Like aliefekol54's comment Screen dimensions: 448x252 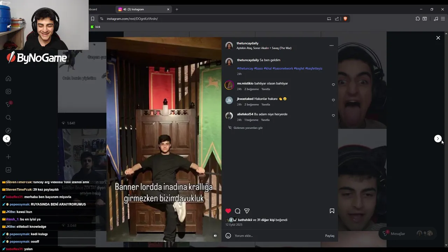coord(333,115)
